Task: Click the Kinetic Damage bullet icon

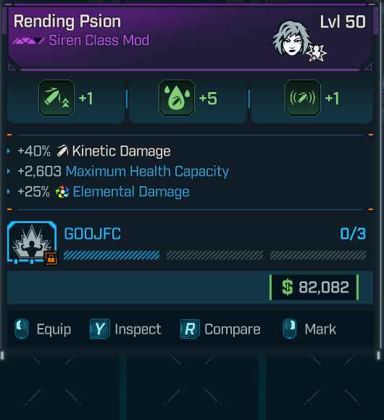Action: [x=62, y=151]
